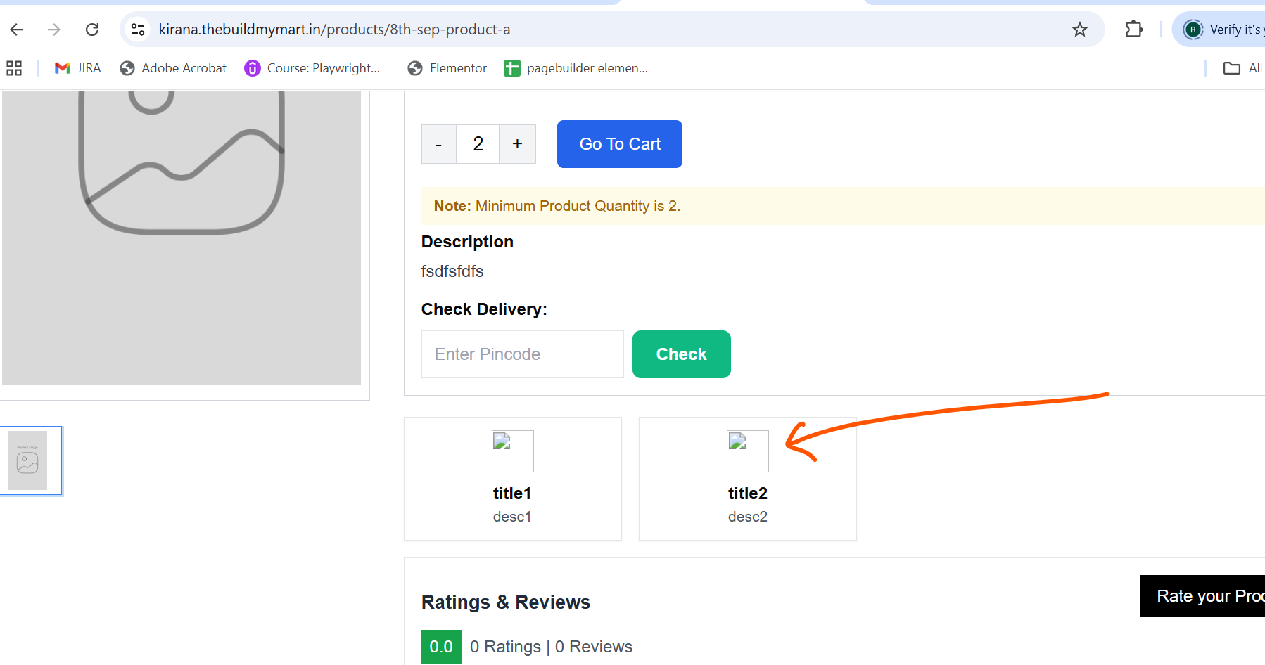The width and height of the screenshot is (1265, 665).
Task: Click the title2 card image icon
Action: 748,451
